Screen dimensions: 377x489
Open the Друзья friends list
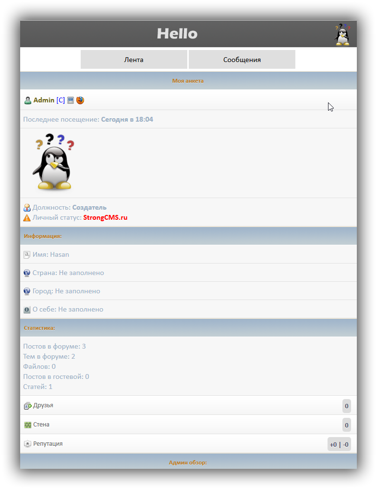point(43,405)
